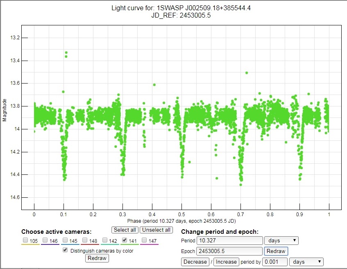This screenshot has width=347, height=269.
Task: Click the period step field showing 0.001
Action: 274,262
